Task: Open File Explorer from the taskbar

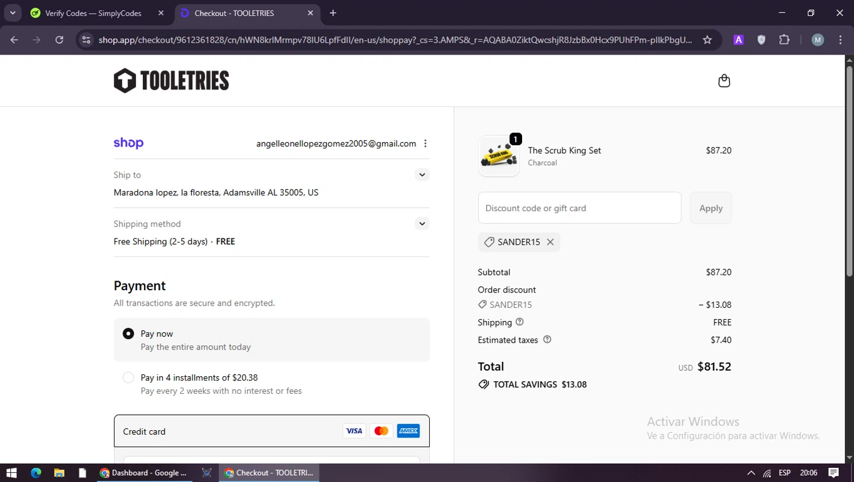Action: pos(59,473)
